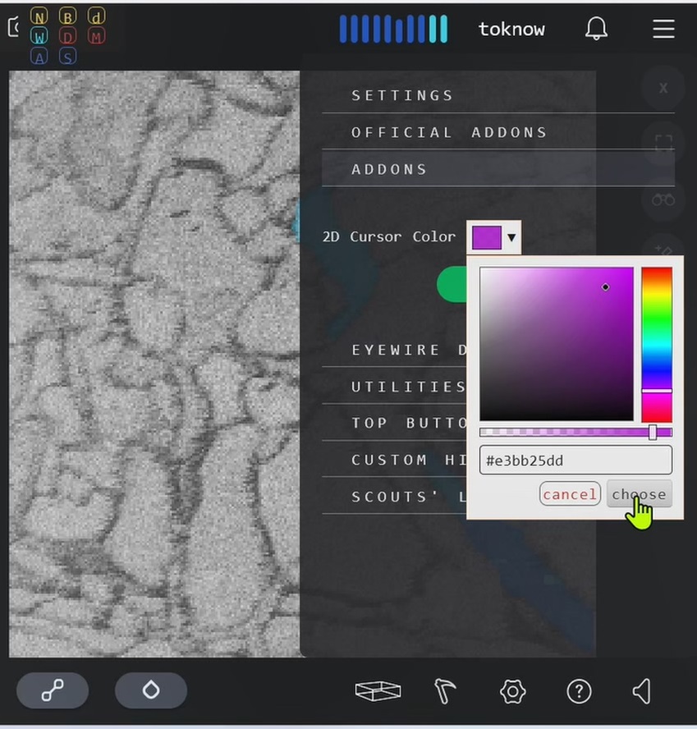Screen dimensions: 697x729
Task: Click the hex color code input field
Action: click(575, 461)
